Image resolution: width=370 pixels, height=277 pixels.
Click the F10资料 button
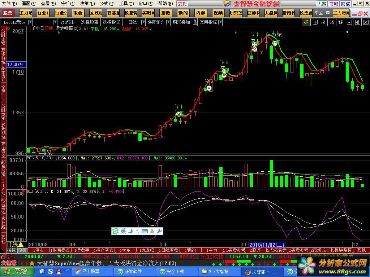(x=68, y=22)
